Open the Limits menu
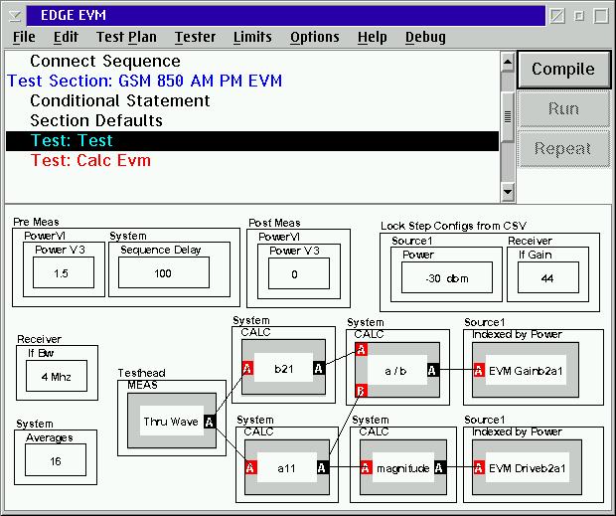Viewport: 616px width, 516px height. pos(252,38)
